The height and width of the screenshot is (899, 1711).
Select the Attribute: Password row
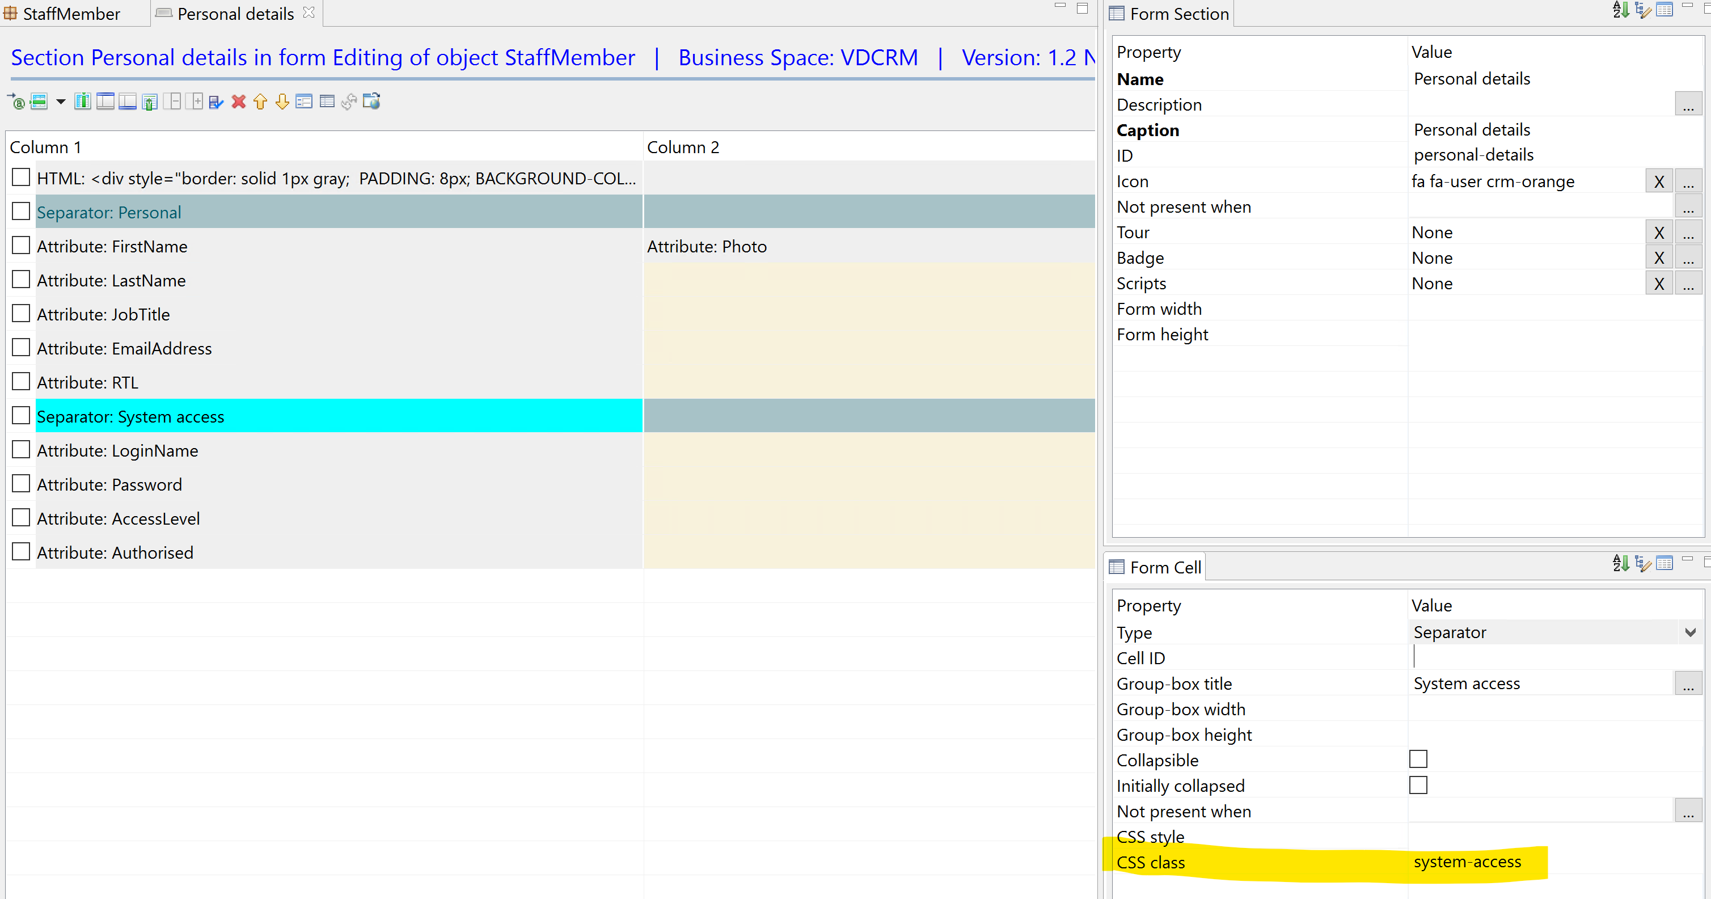pos(339,484)
